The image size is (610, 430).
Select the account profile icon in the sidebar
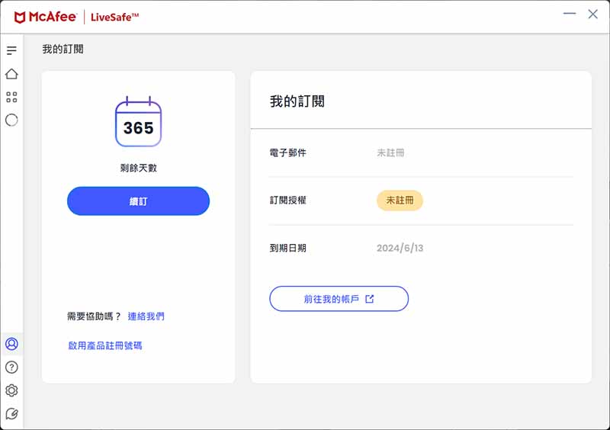coord(11,344)
